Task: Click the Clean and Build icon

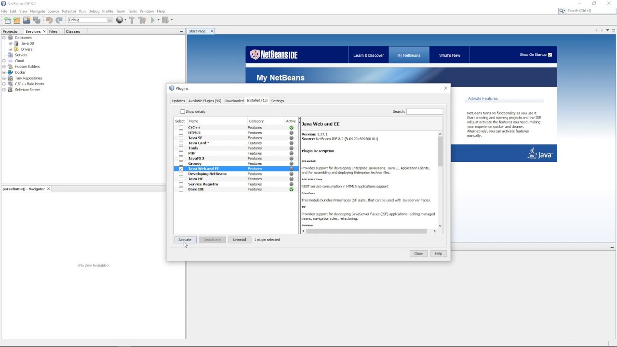Action: [142, 20]
